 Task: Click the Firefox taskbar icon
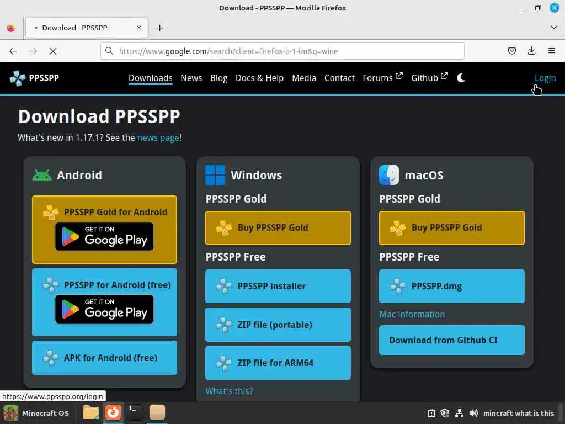[x=113, y=412]
